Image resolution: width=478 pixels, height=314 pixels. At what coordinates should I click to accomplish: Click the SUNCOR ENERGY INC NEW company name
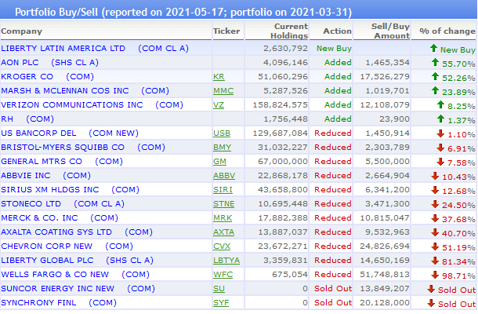(58, 288)
